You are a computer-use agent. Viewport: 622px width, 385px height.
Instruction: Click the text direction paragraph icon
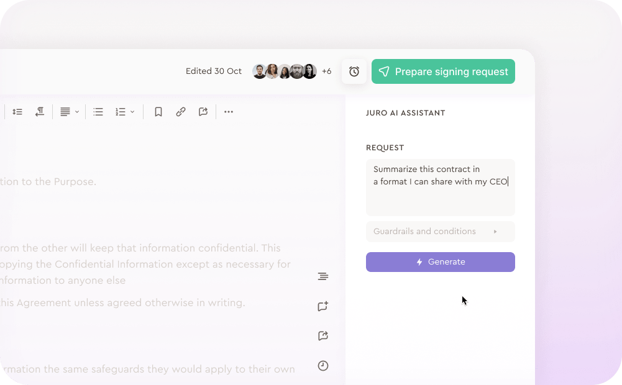coord(40,112)
